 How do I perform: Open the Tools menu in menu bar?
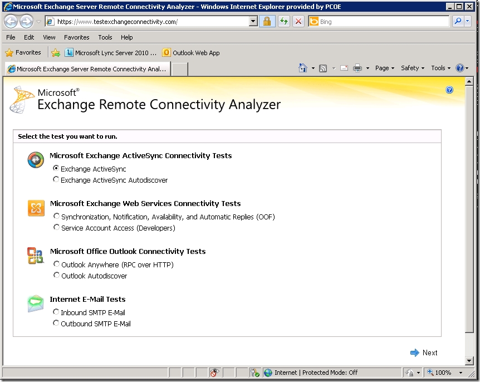coord(105,37)
